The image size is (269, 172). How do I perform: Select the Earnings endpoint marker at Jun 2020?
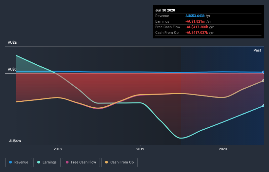(x=263, y=106)
